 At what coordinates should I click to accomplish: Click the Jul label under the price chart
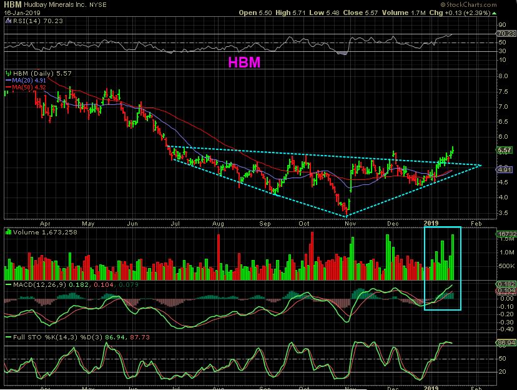coord(175,223)
